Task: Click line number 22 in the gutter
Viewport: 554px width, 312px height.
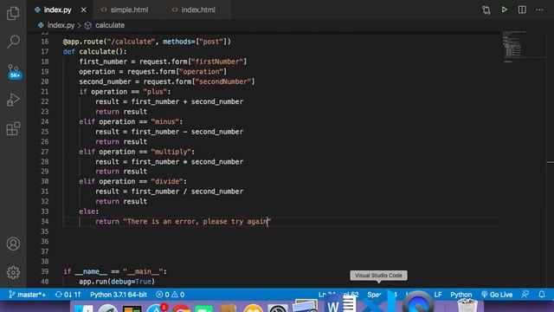Action: [x=44, y=101]
